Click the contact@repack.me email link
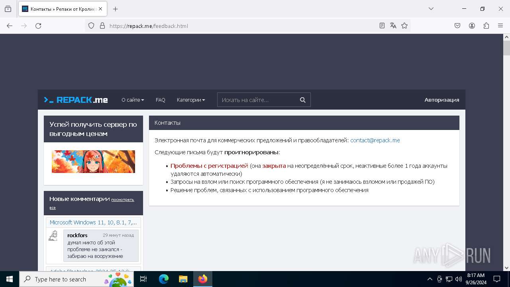Image resolution: width=510 pixels, height=287 pixels. (375, 140)
